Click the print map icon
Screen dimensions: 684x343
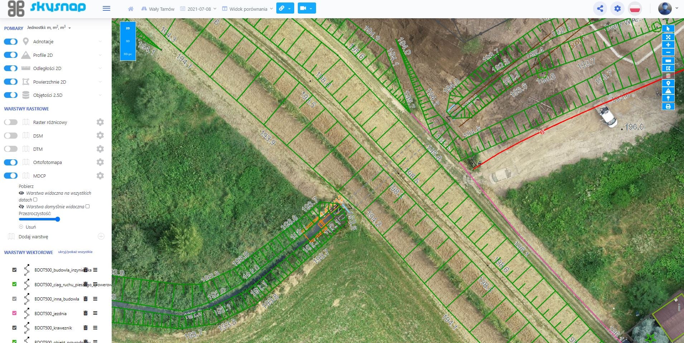coord(668,106)
